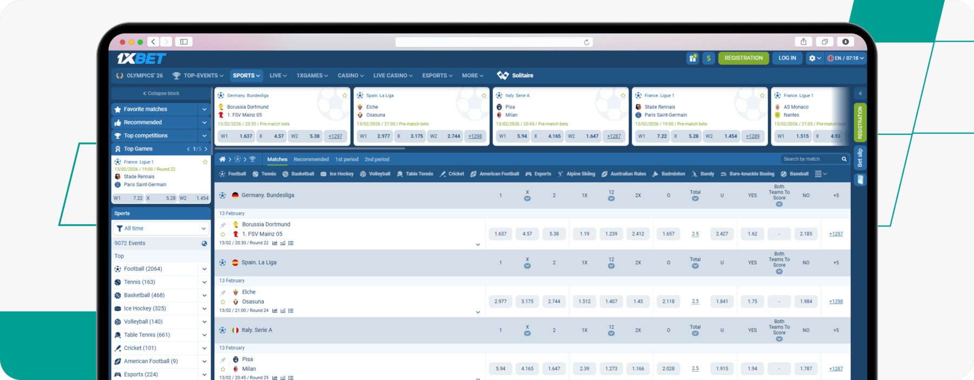Image resolution: width=974 pixels, height=380 pixels.
Task: Open statistics icon for Dortmund match
Action: (275, 243)
